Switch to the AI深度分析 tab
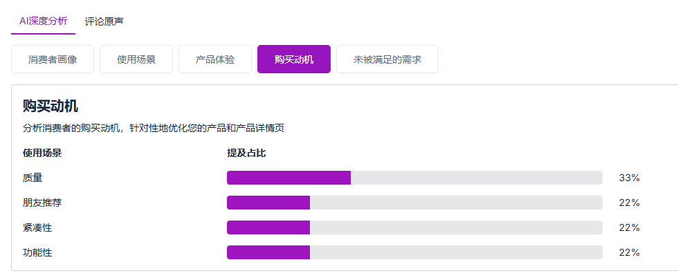Viewport: 678px width, 280px height. click(x=43, y=21)
